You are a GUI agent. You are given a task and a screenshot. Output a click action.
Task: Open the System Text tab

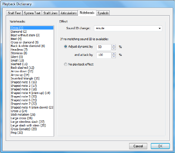coord(32,13)
